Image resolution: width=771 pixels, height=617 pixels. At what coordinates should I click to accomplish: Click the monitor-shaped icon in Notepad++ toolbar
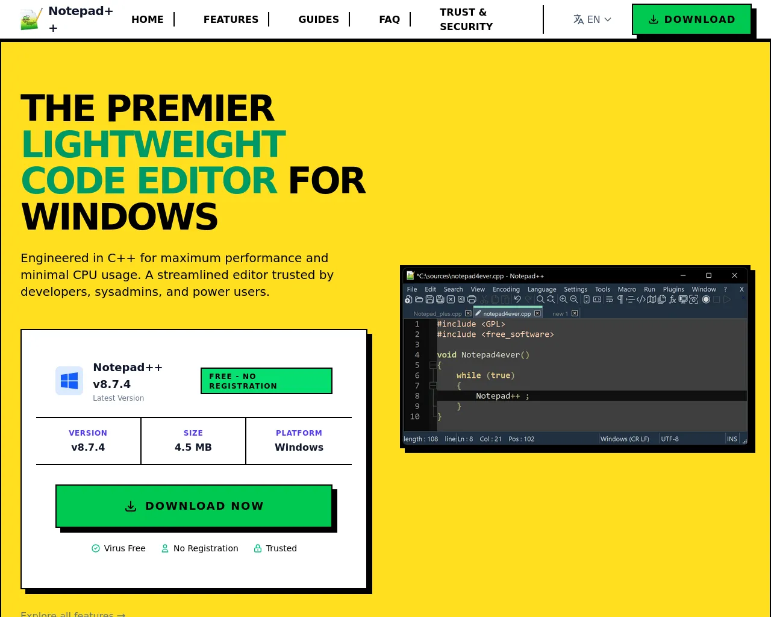point(683,299)
